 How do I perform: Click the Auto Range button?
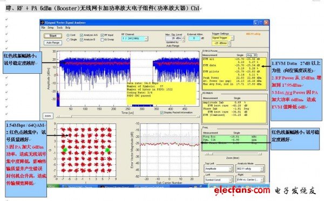click(53, 43)
